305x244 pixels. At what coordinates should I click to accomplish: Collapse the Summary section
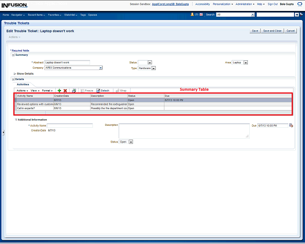pos(13,55)
